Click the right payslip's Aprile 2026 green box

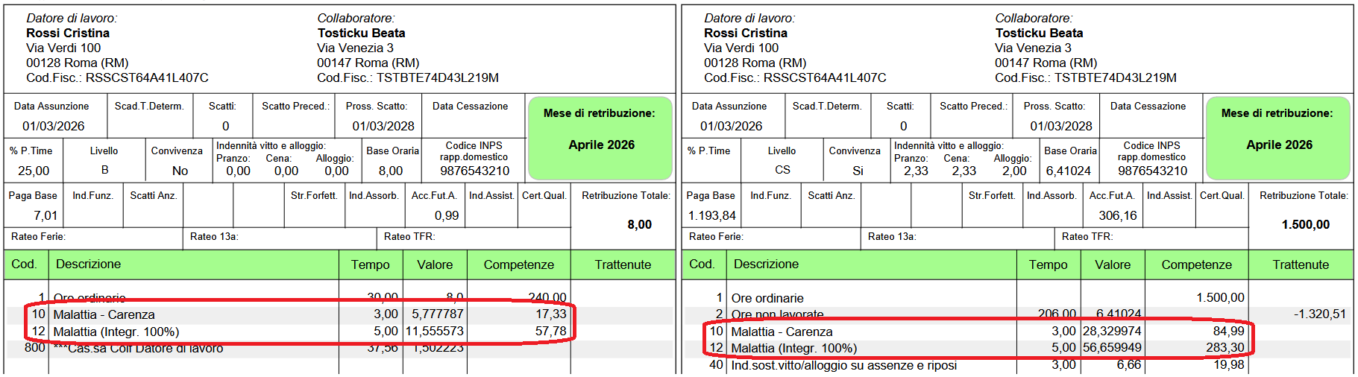tap(1278, 145)
